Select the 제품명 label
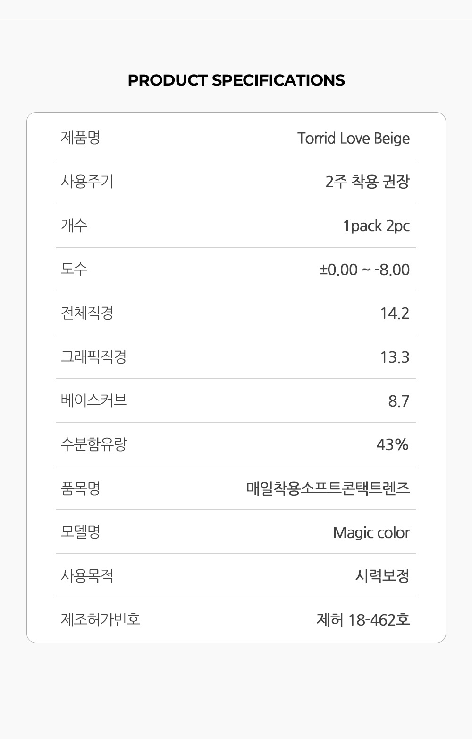 pos(80,138)
